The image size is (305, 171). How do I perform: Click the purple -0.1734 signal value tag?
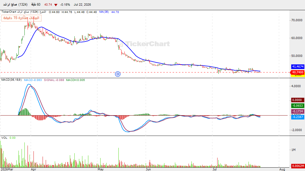[298, 111]
